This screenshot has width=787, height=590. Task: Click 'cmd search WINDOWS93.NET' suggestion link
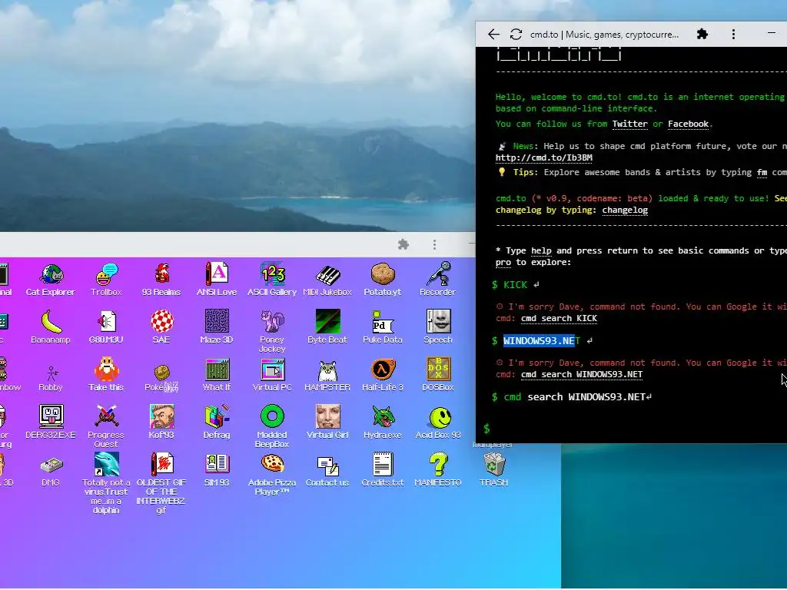582,374
